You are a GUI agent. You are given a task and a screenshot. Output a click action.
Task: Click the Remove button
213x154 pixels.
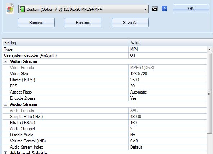click(36, 23)
